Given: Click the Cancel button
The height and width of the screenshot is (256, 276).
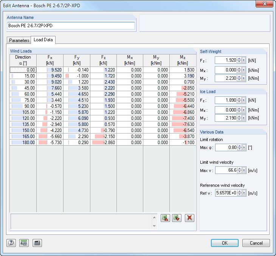Looking at the screenshot, I should point(256,243).
